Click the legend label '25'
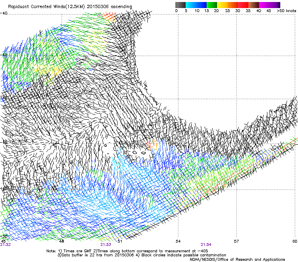 tap(227, 11)
